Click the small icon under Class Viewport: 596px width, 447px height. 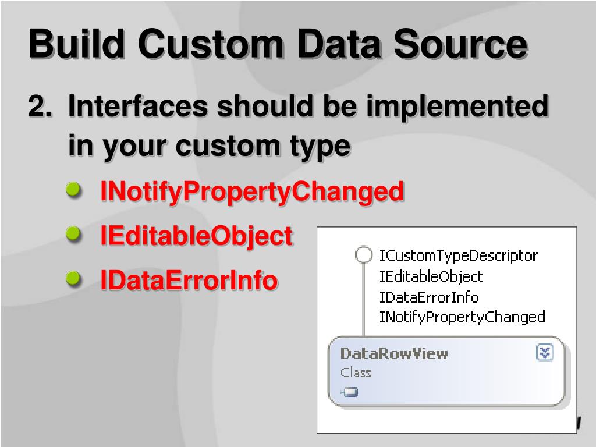pos(350,392)
